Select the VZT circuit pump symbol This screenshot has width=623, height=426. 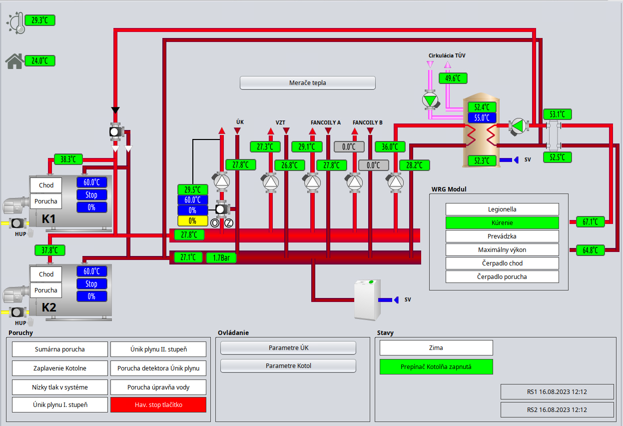(x=270, y=182)
